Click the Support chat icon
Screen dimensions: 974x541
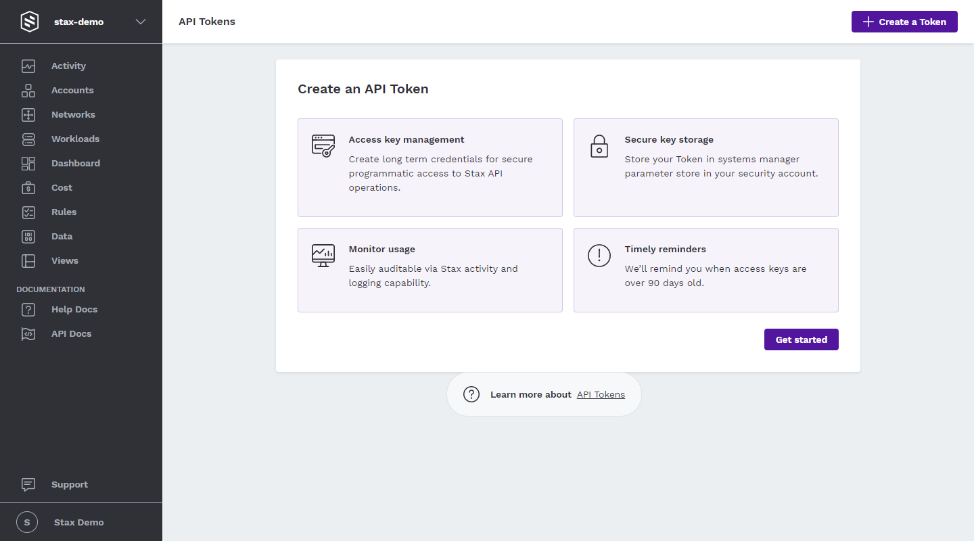(28, 485)
